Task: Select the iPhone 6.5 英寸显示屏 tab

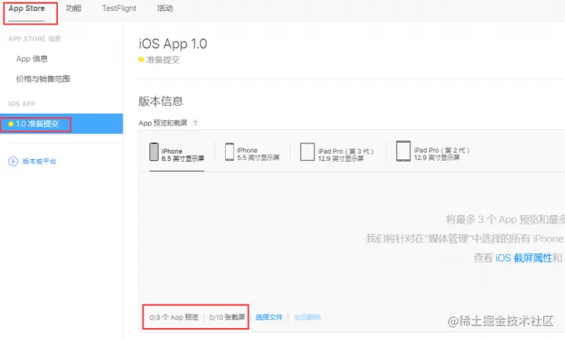Action: coord(177,155)
